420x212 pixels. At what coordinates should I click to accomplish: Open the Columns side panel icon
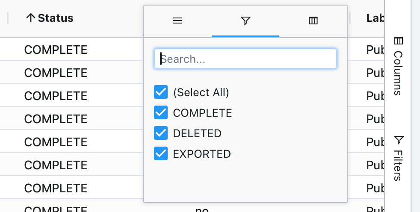click(x=399, y=41)
